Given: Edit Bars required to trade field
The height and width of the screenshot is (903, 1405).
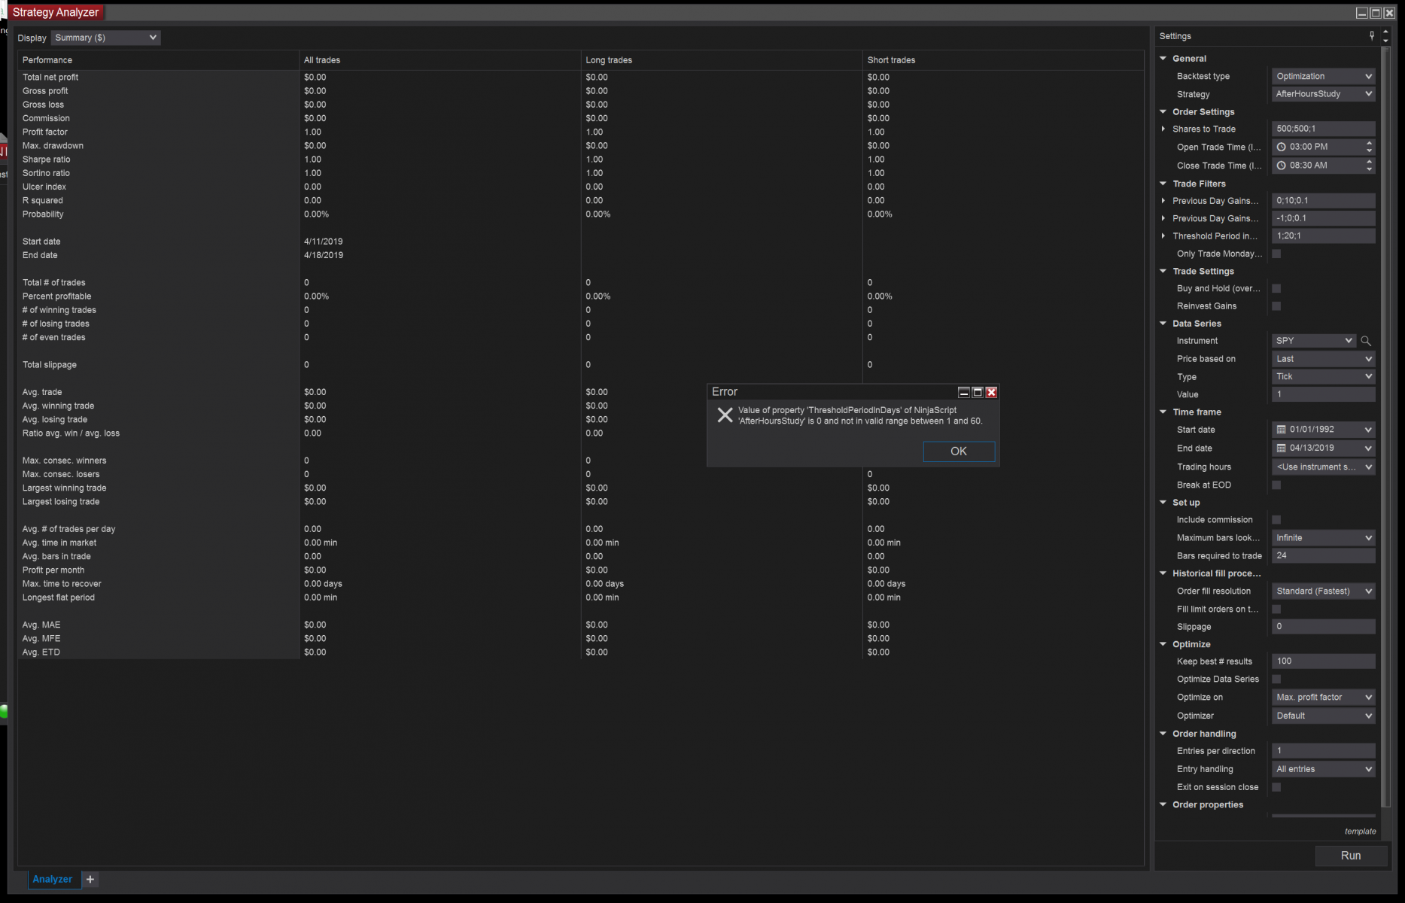Looking at the screenshot, I should pos(1323,555).
